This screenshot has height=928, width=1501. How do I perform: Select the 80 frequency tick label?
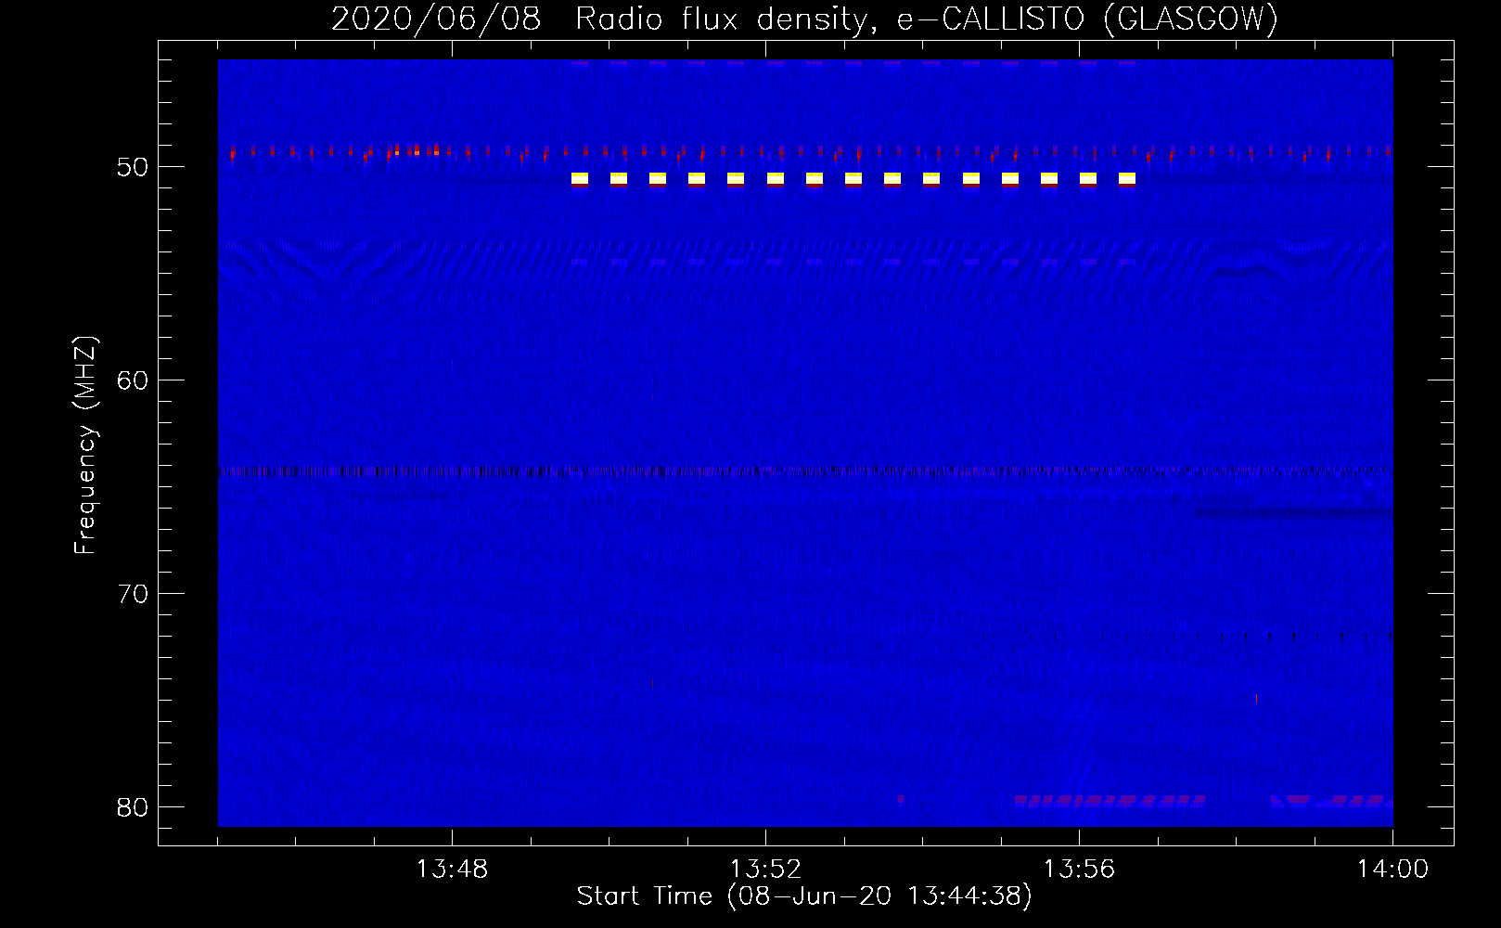click(133, 807)
